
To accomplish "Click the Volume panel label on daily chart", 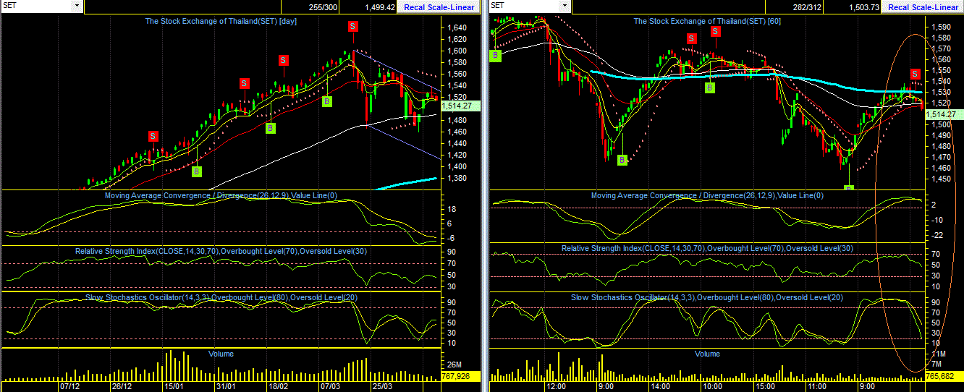I will coord(220,354).
